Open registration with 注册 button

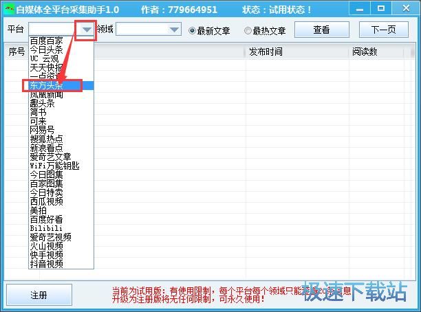[39, 295]
